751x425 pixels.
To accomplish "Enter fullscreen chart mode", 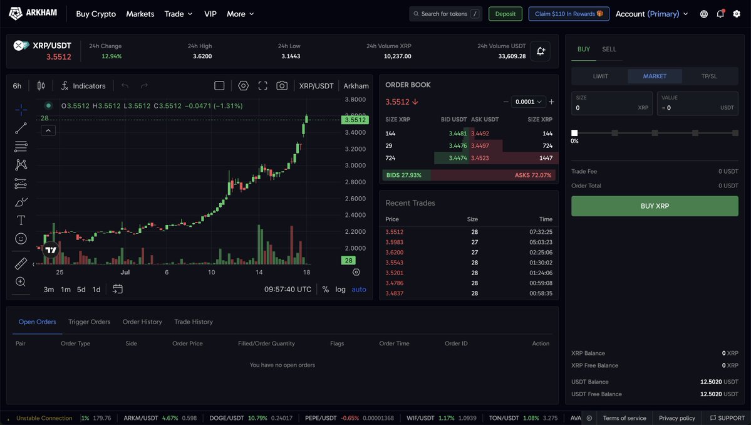I will coord(262,86).
